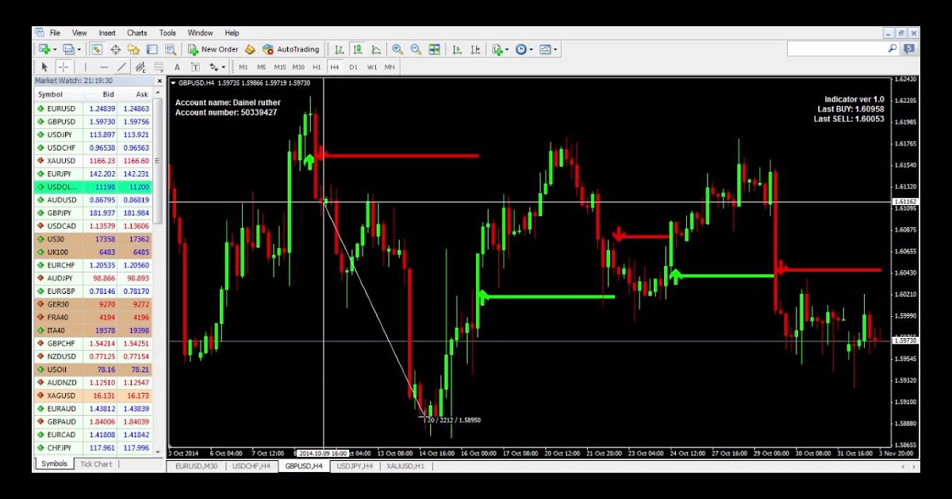Click the New Order button
The width and height of the screenshot is (952, 499).
(213, 49)
